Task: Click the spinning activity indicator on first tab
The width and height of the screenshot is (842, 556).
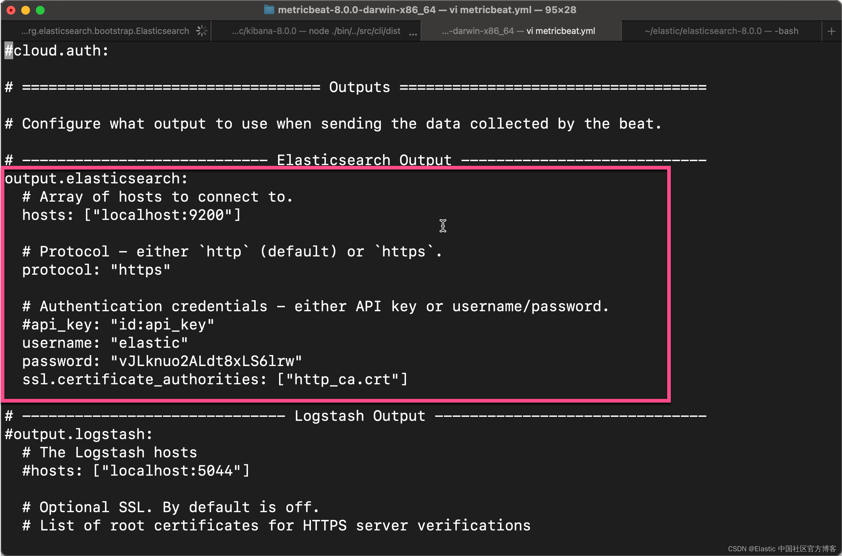Action: [x=202, y=31]
